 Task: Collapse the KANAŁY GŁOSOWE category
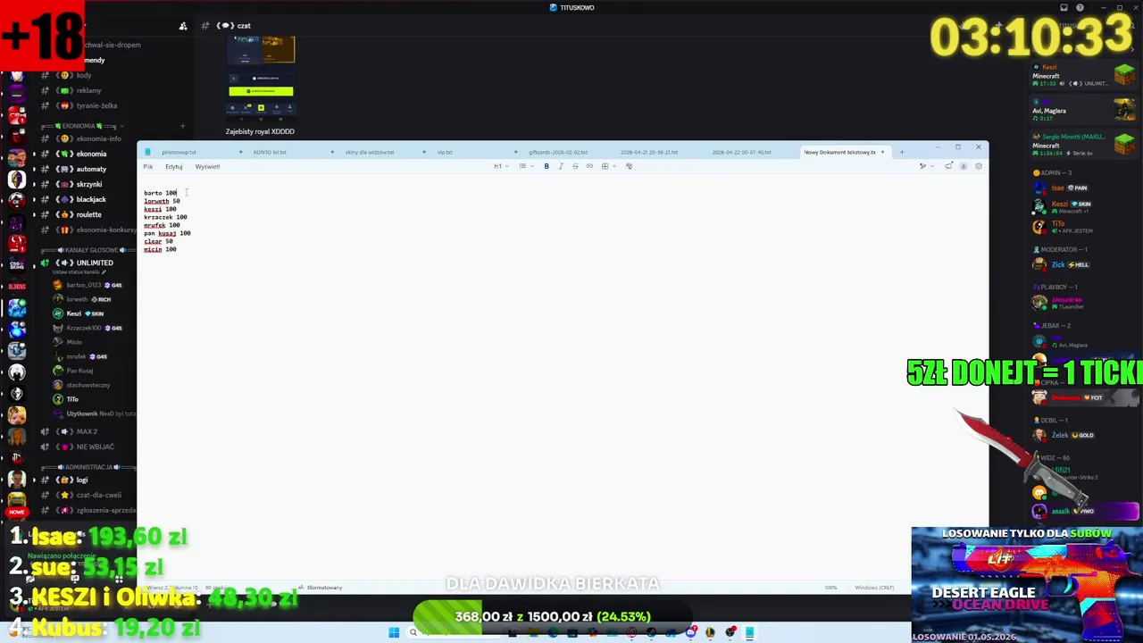(x=88, y=250)
